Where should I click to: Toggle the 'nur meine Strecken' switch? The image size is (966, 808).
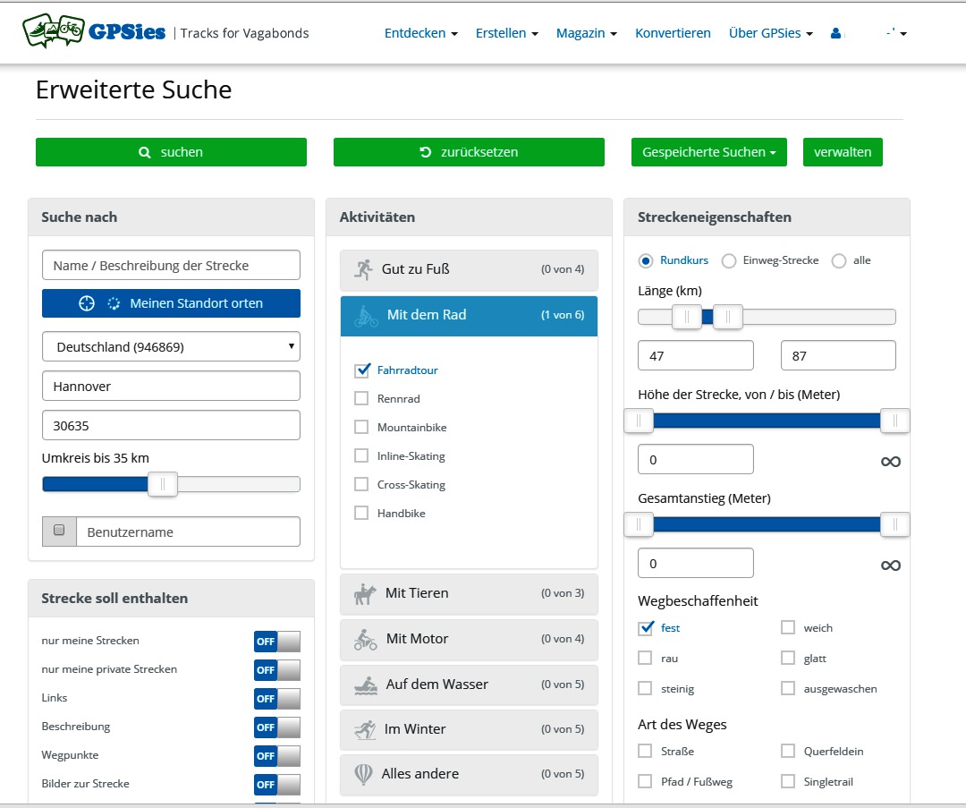pos(276,642)
